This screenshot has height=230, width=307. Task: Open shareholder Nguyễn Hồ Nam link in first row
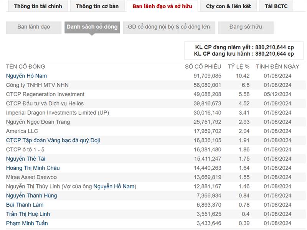[26, 76]
